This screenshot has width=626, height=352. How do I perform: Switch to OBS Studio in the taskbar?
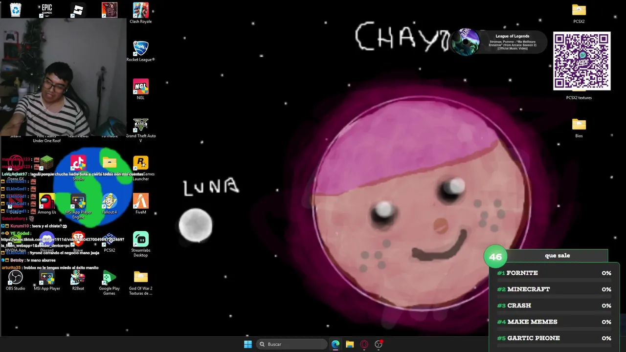point(379,344)
